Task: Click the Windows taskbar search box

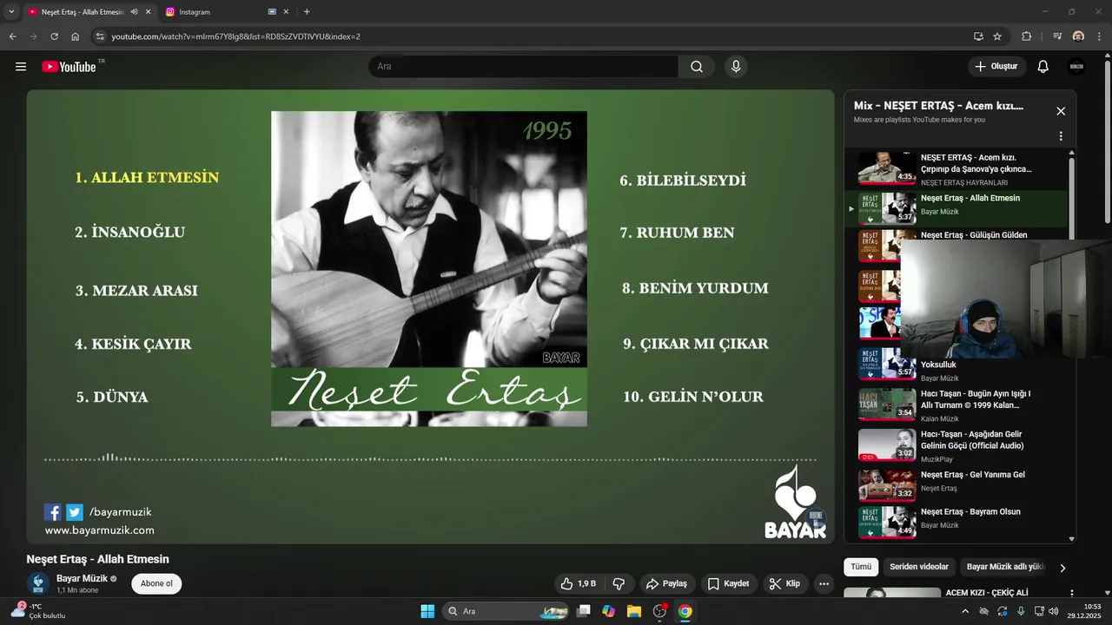Action: point(505,611)
